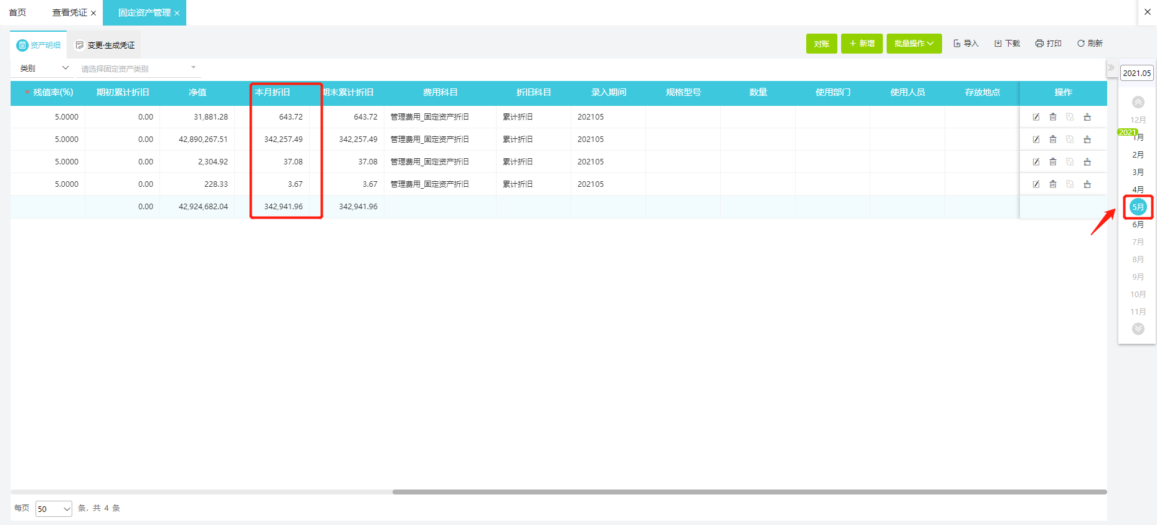The width and height of the screenshot is (1157, 525).
Task: Click the 净值 column header
Action: 198,93
